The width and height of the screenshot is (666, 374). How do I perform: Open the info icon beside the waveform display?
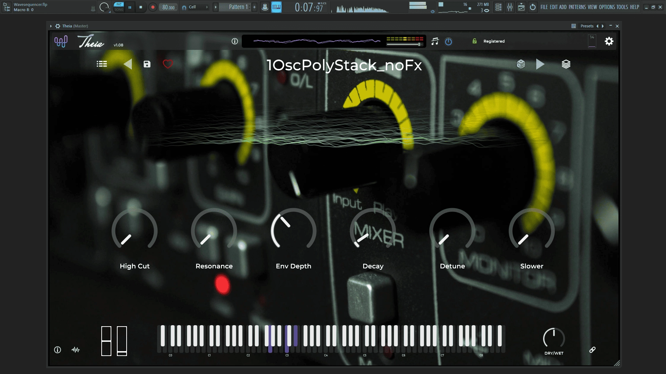click(x=235, y=42)
